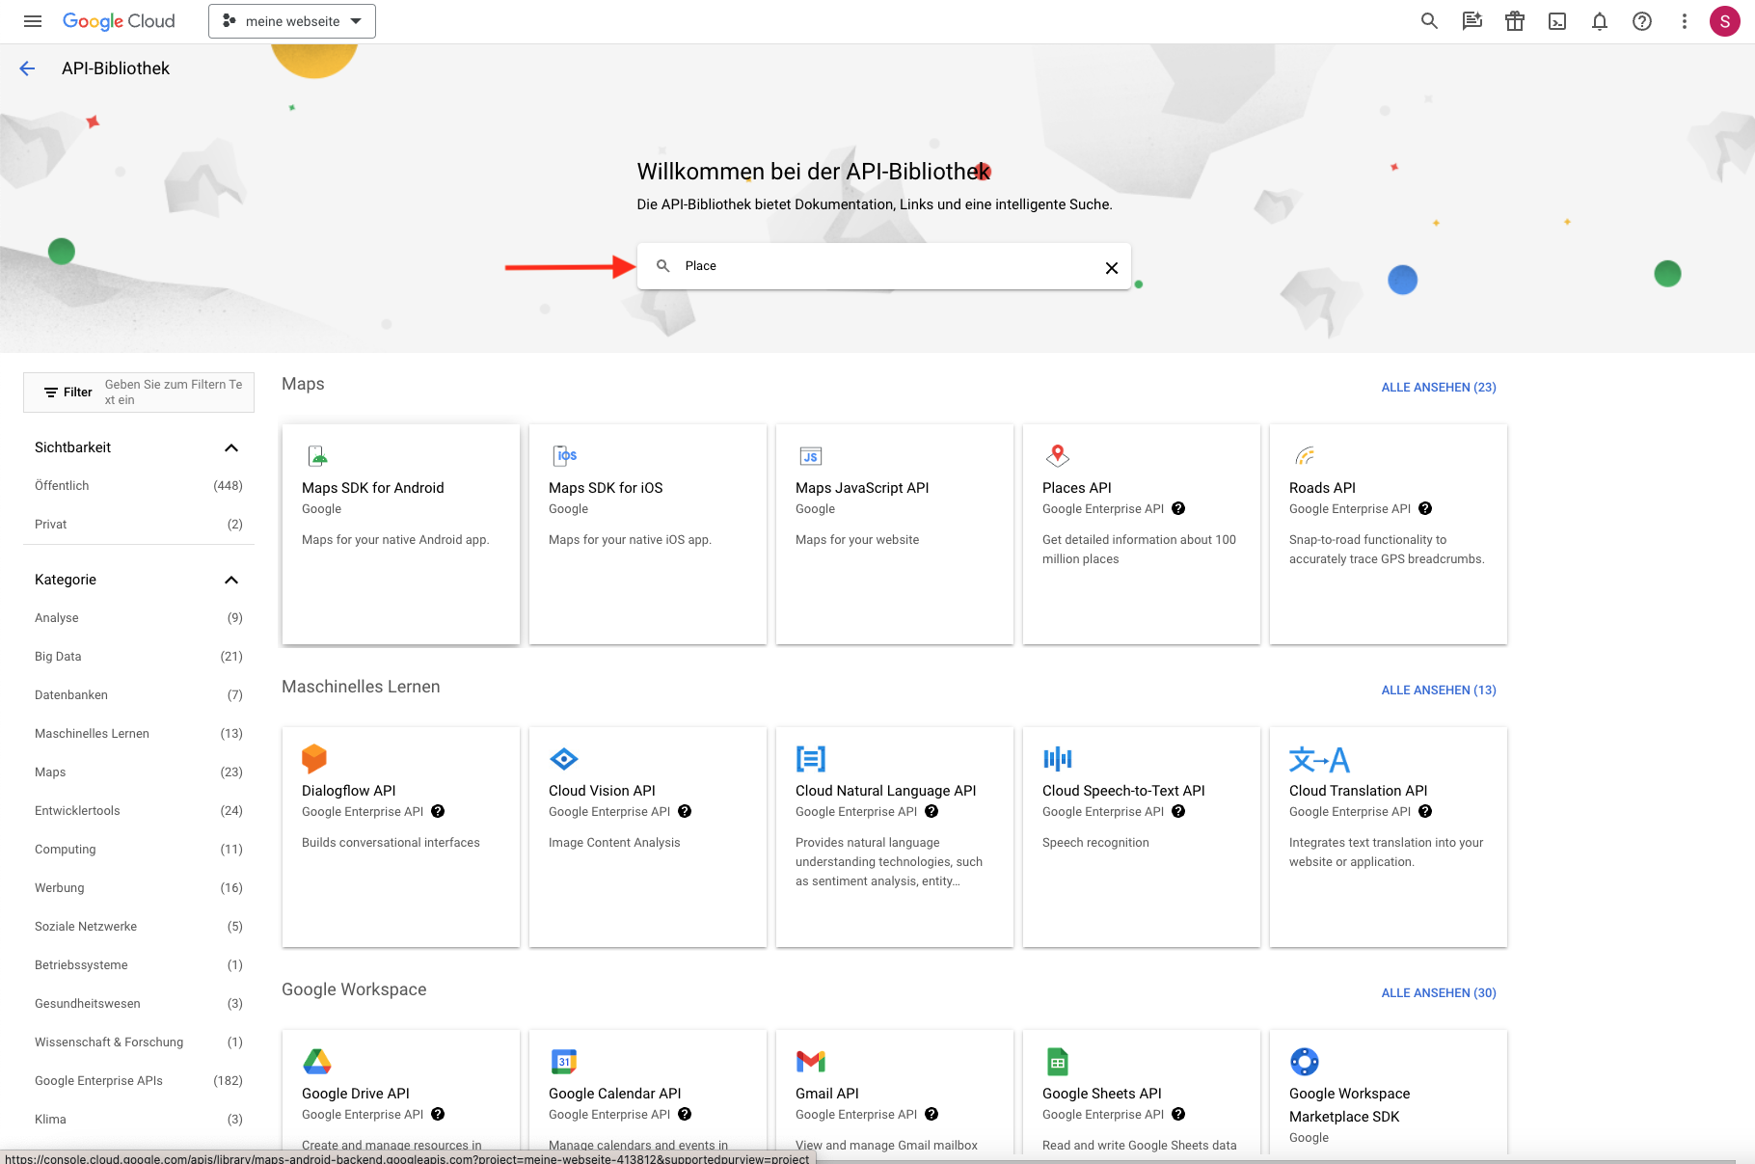Clear the search field with X
This screenshot has width=1755, height=1164.
tap(1112, 268)
